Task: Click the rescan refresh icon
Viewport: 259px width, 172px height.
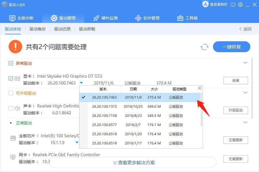Action: [204, 47]
